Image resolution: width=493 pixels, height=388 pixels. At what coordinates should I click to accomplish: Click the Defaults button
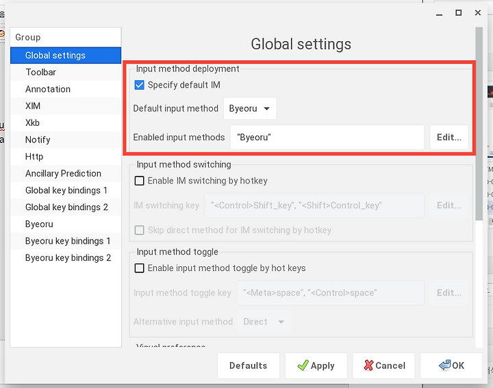coord(249,365)
